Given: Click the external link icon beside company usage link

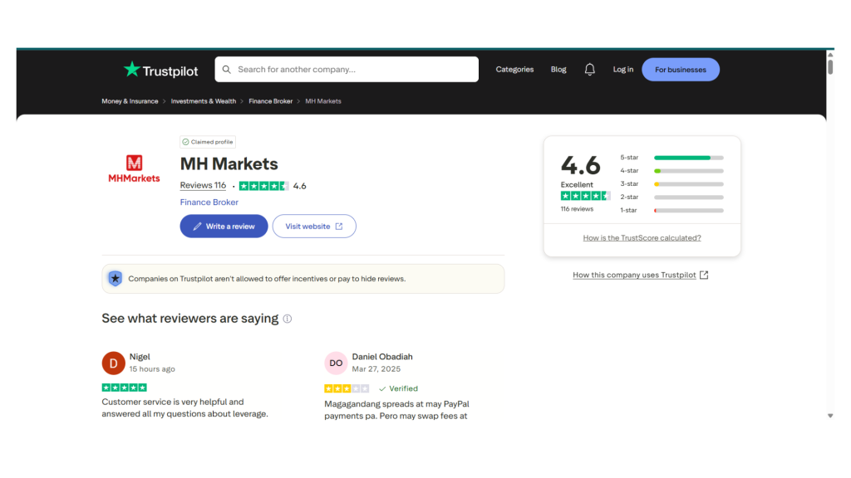Looking at the screenshot, I should [704, 276].
